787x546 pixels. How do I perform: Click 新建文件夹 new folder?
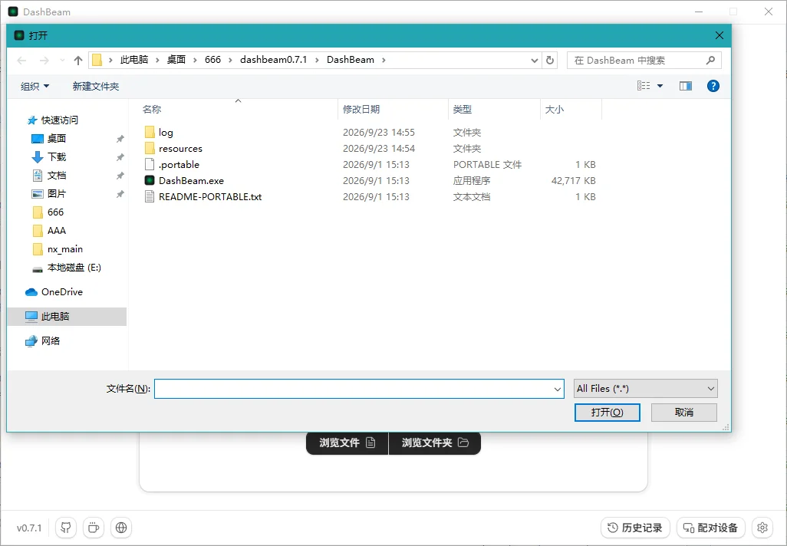point(95,87)
